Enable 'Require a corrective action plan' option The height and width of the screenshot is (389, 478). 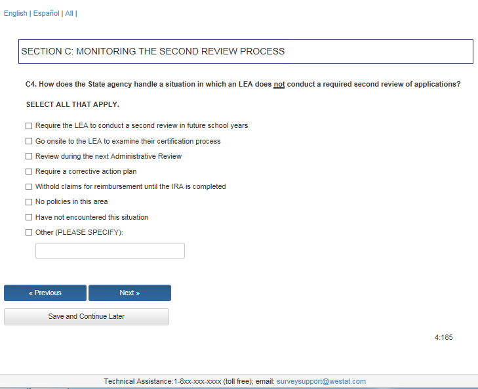click(x=29, y=171)
